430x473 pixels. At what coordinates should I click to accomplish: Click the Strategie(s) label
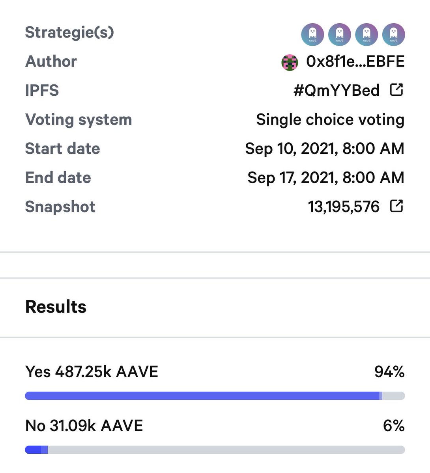[x=69, y=32]
